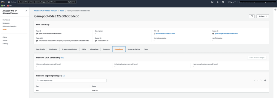Image resolution: width=277 pixels, height=98 pixels.
Task: Refresh the pool page
Action: coord(252,16)
